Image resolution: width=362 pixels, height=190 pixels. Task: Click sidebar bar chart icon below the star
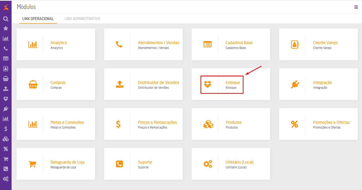[6, 39]
